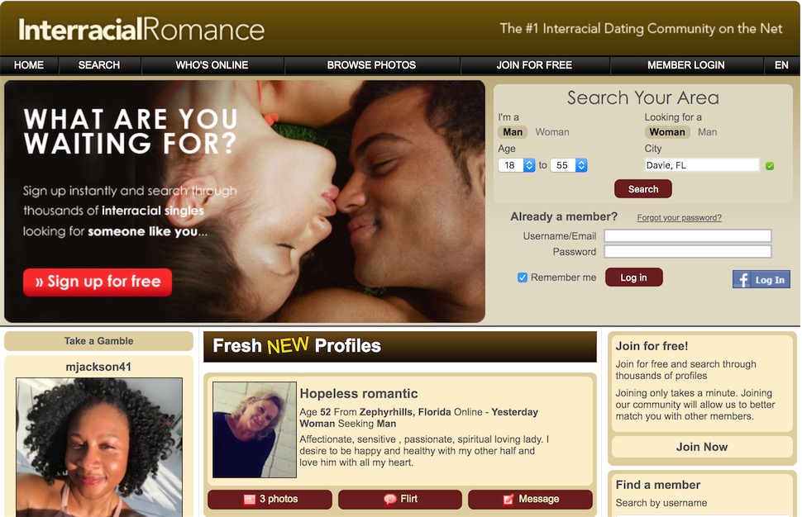This screenshot has width=802, height=517.
Task: Follow the Forgot your password link
Action: (x=680, y=218)
